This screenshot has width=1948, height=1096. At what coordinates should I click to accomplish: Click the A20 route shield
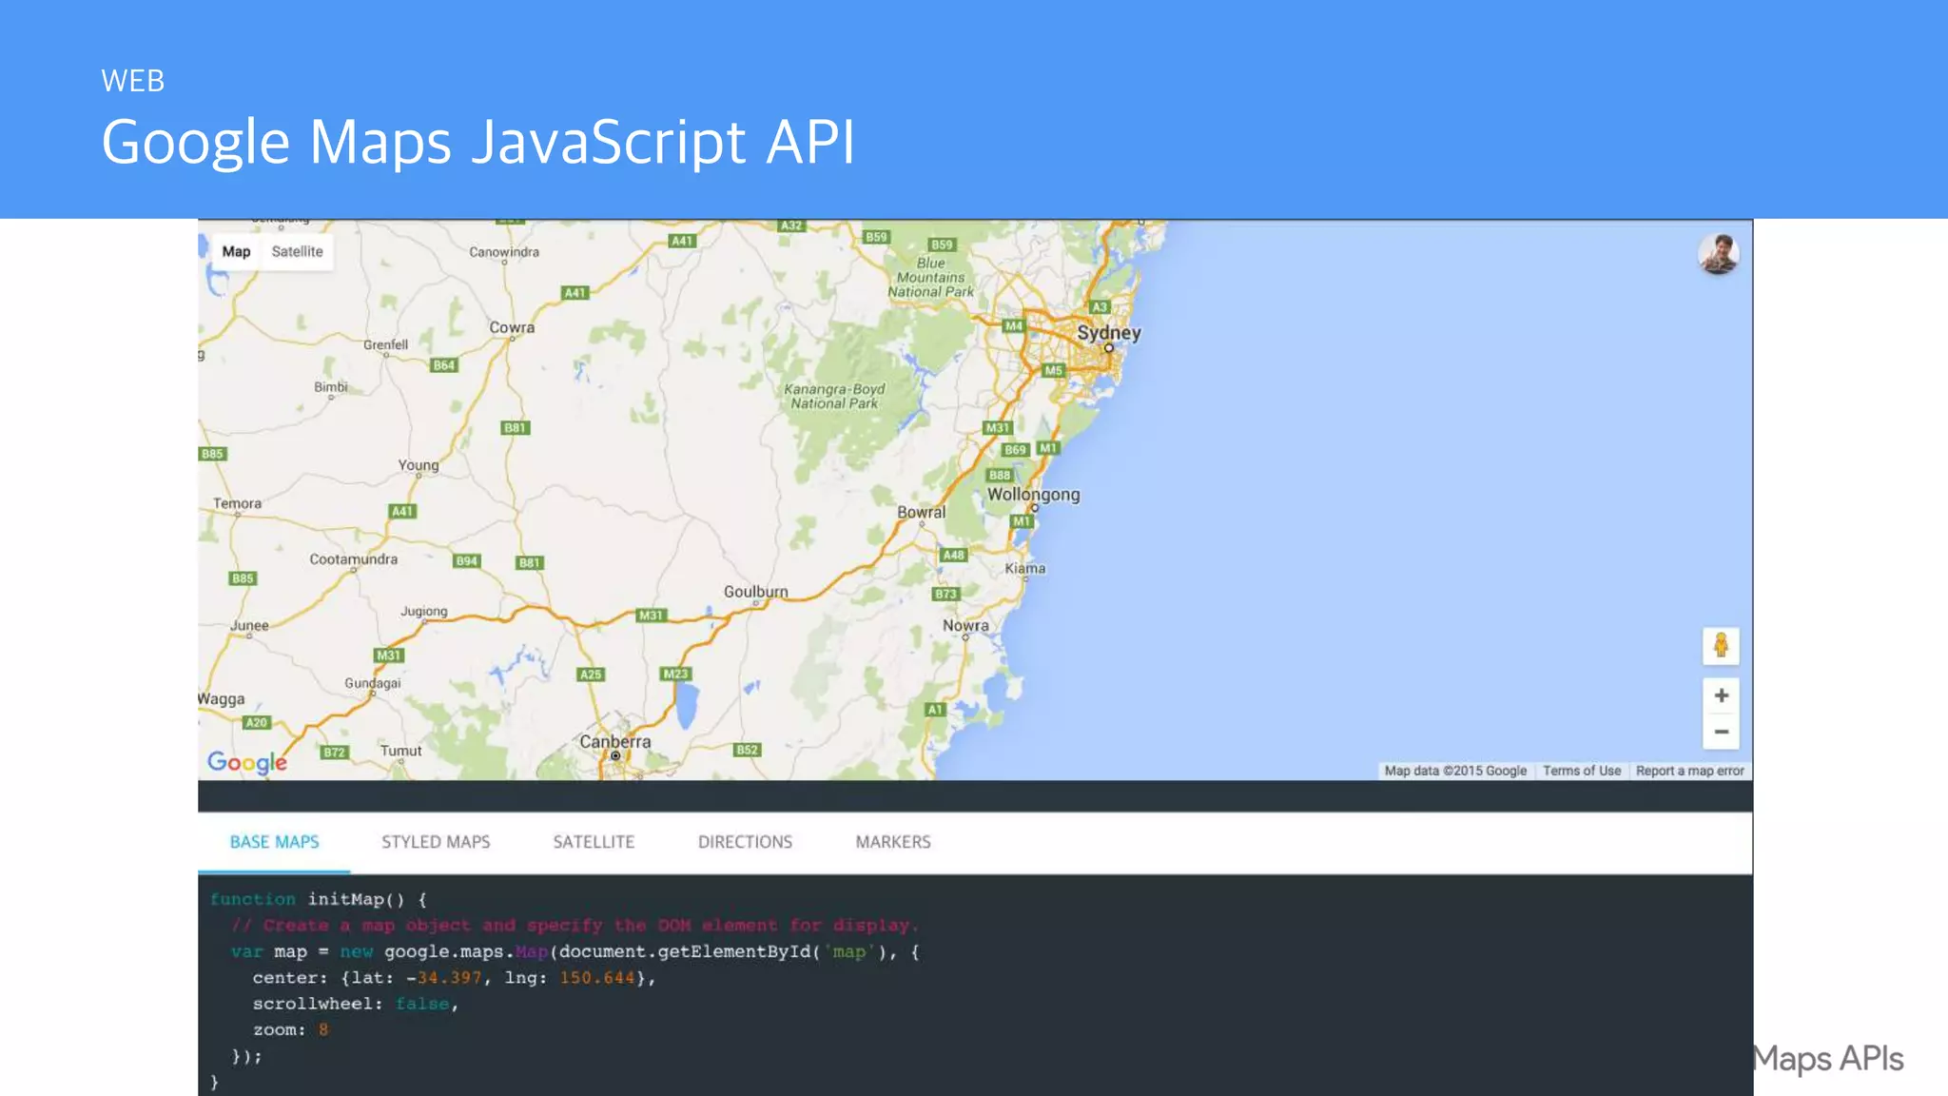(x=257, y=722)
